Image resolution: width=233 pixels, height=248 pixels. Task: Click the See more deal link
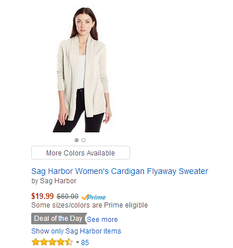pyautogui.click(x=102, y=220)
